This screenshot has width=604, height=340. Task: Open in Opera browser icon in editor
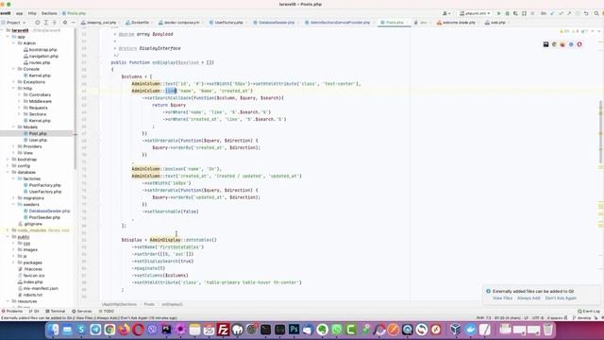[579, 44]
